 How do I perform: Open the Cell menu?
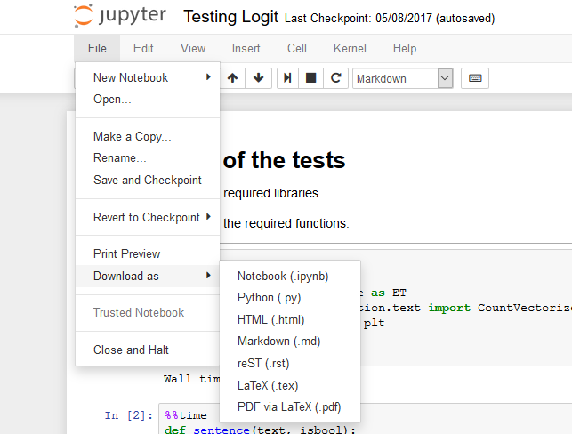(x=297, y=48)
